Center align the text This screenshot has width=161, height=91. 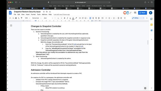click(93, 18)
